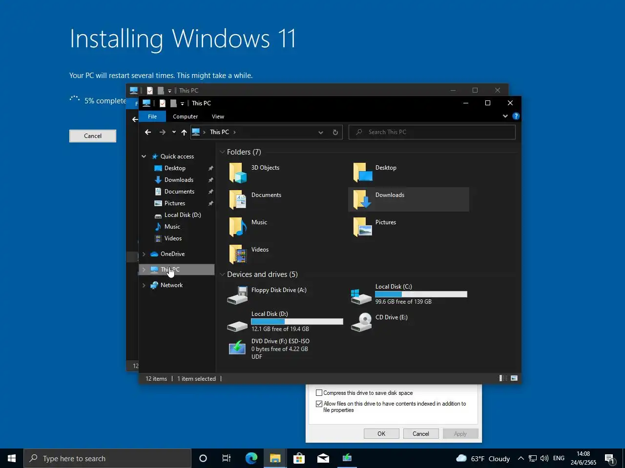
Task: Select Local Disk (C:) drive
Action: tap(409, 294)
